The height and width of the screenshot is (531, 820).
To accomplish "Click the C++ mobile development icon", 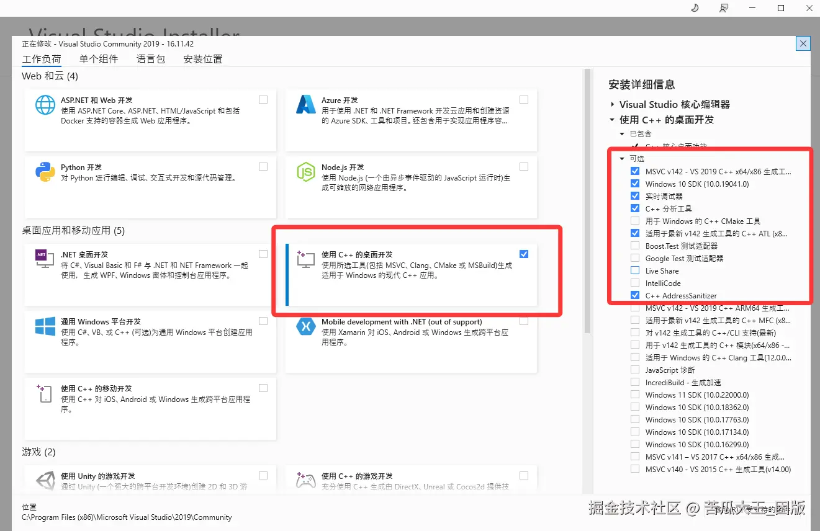I will click(x=45, y=393).
